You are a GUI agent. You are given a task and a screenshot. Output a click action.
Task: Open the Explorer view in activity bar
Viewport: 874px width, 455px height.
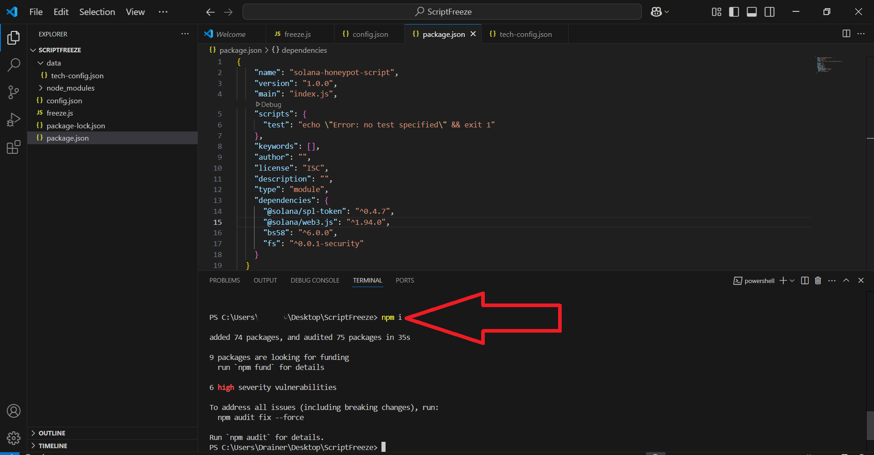14,38
